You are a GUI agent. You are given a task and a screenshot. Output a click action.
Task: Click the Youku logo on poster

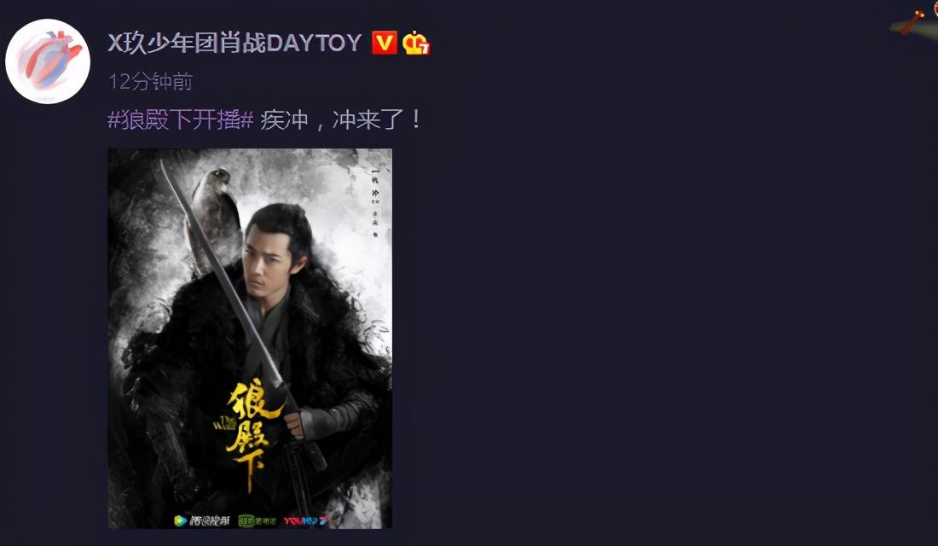point(305,521)
